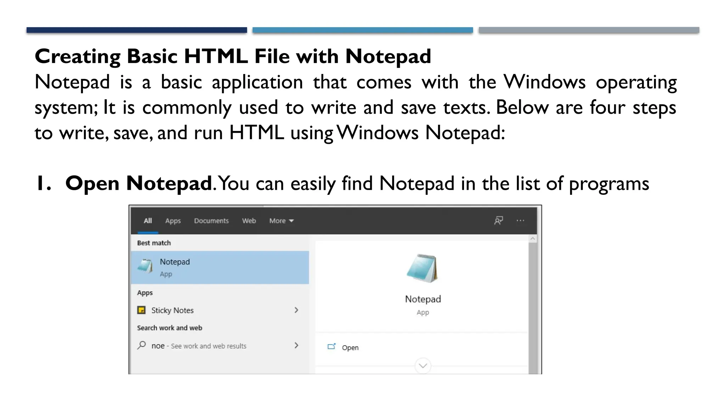Image resolution: width=726 pixels, height=408 pixels.
Task: Click the Search work and web heading
Action: (x=169, y=328)
